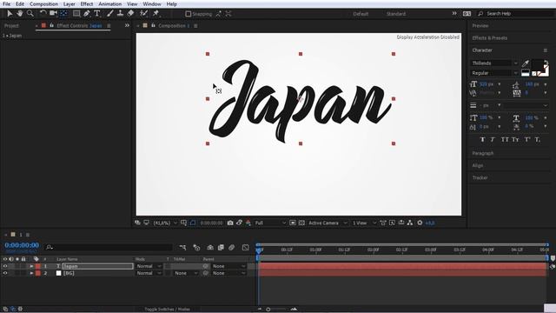Open BG layer TrkMat dropdown

pos(186,273)
